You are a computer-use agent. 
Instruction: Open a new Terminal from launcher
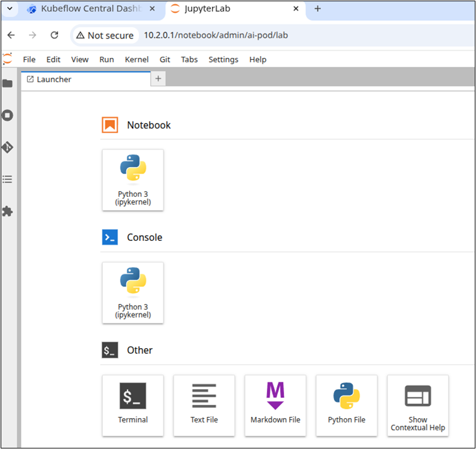click(x=133, y=405)
